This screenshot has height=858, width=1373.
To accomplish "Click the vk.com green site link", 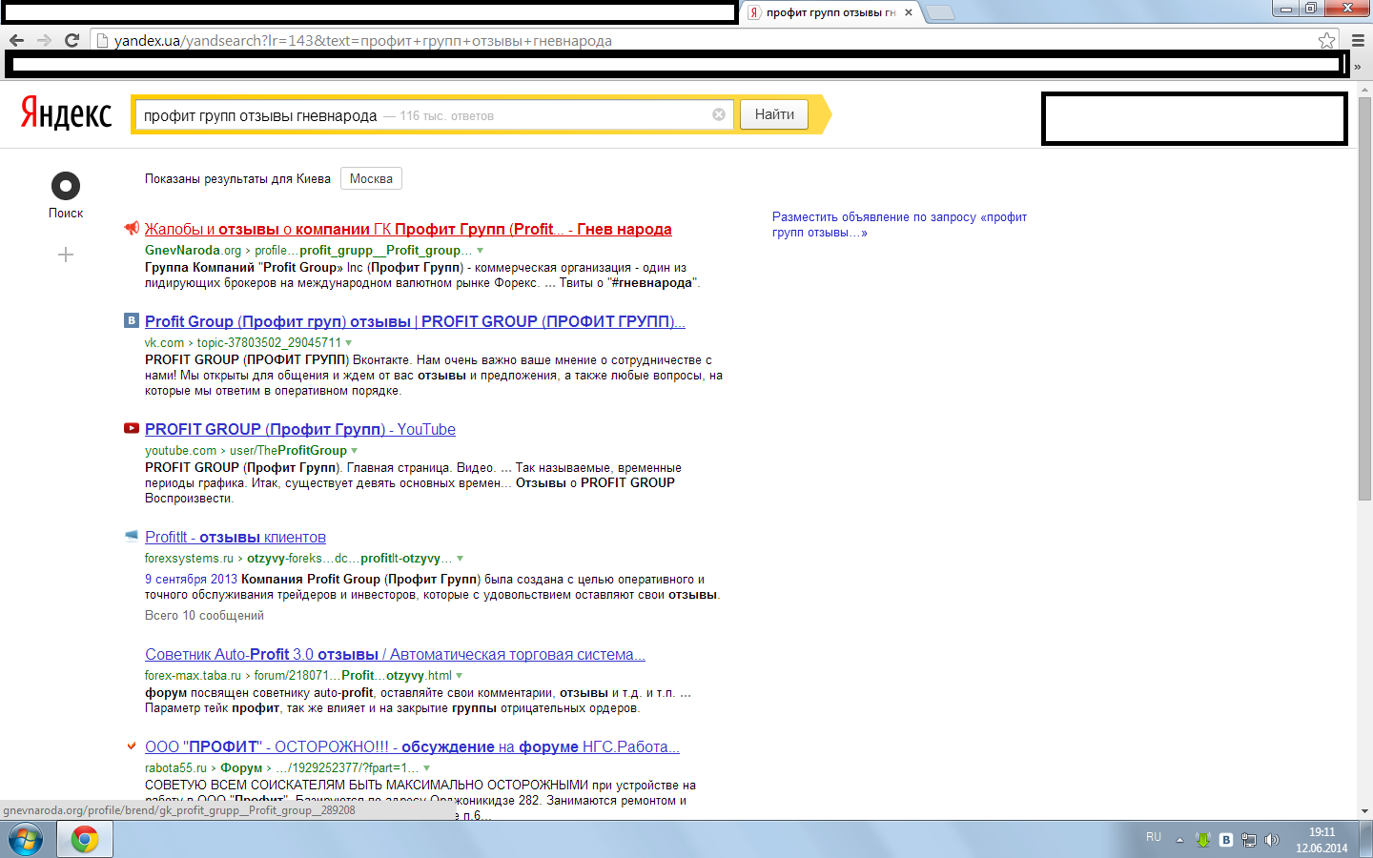I will coord(164,343).
